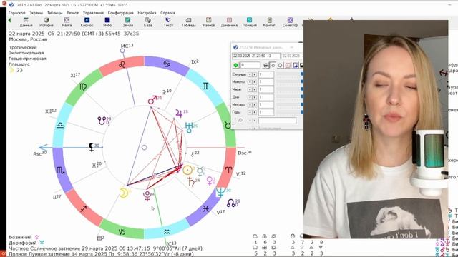Click the Дни step value field
Image resolution: width=458 pixels, height=257 pixels.
coord(266,97)
